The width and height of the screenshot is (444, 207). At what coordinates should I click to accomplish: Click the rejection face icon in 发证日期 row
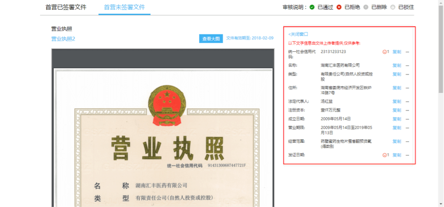coord(384,155)
